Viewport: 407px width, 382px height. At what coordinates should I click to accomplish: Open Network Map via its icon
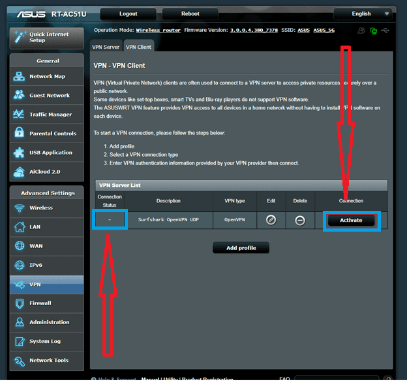pos(19,76)
